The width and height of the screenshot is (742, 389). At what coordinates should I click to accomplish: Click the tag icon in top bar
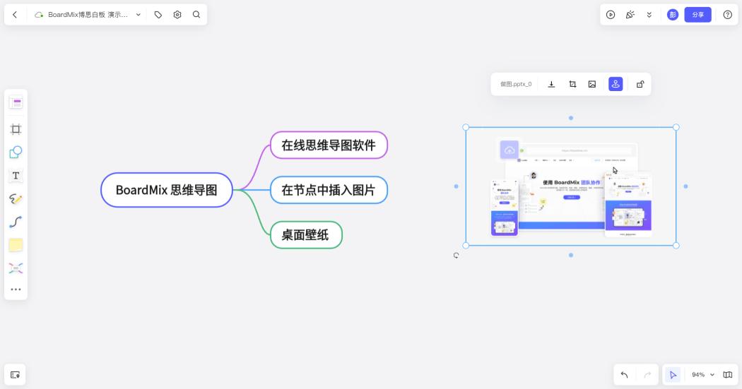click(158, 15)
